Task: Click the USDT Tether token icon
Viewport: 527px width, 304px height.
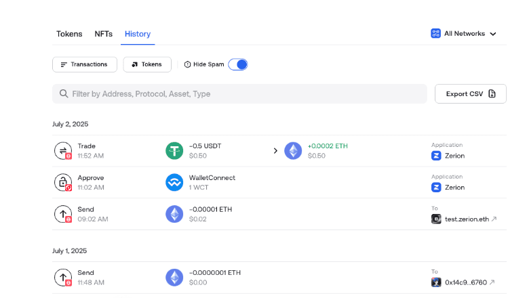Action: (174, 151)
